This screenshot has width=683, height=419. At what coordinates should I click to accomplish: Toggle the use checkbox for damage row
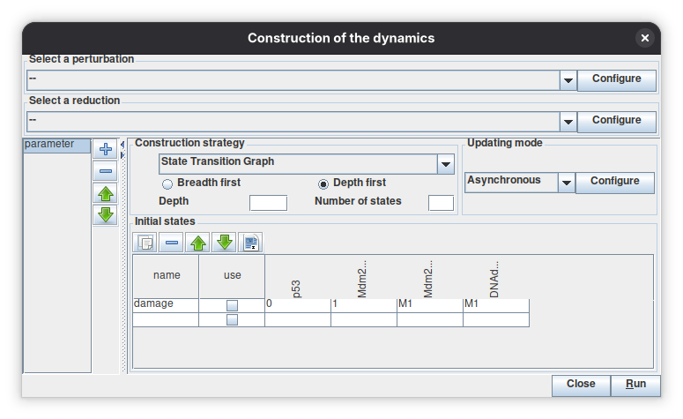coord(232,305)
